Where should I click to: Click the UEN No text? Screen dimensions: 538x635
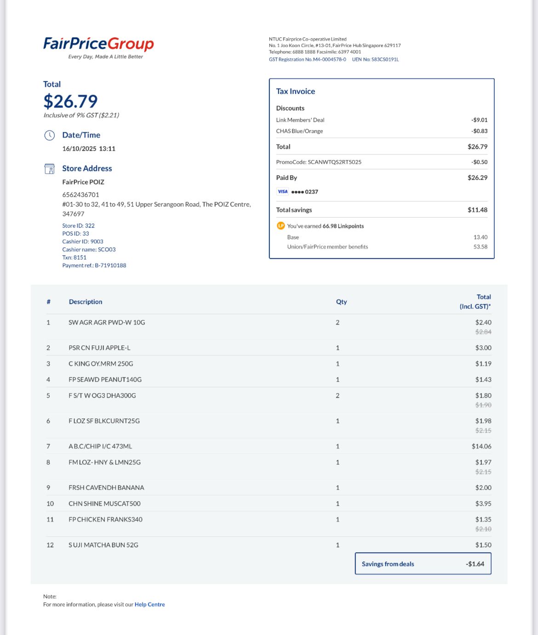click(375, 59)
